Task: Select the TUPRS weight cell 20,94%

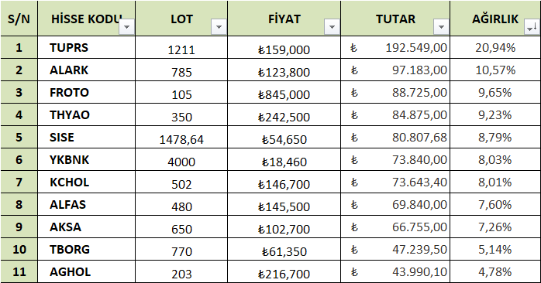Action: point(495,47)
